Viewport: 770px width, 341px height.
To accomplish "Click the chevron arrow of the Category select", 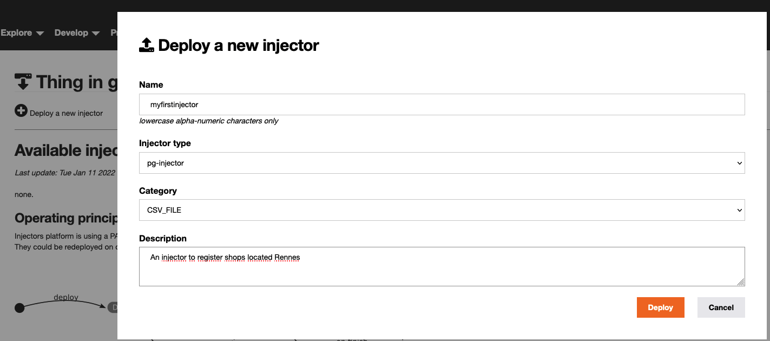I will point(739,211).
